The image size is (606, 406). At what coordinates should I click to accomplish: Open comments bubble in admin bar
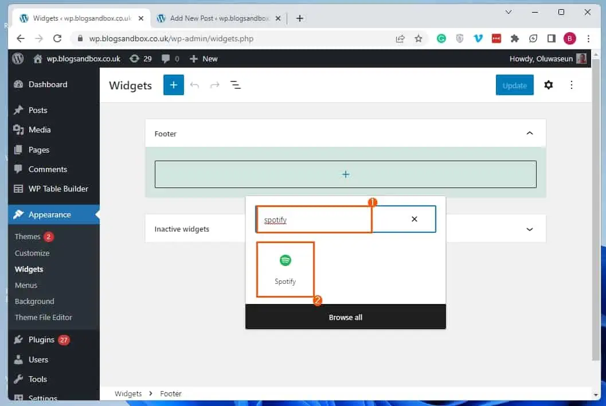(x=170, y=58)
